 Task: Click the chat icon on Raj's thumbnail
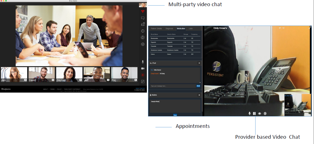tap(136, 80)
